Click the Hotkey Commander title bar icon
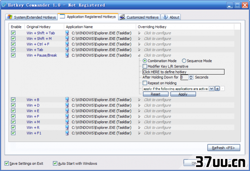 (4, 5)
